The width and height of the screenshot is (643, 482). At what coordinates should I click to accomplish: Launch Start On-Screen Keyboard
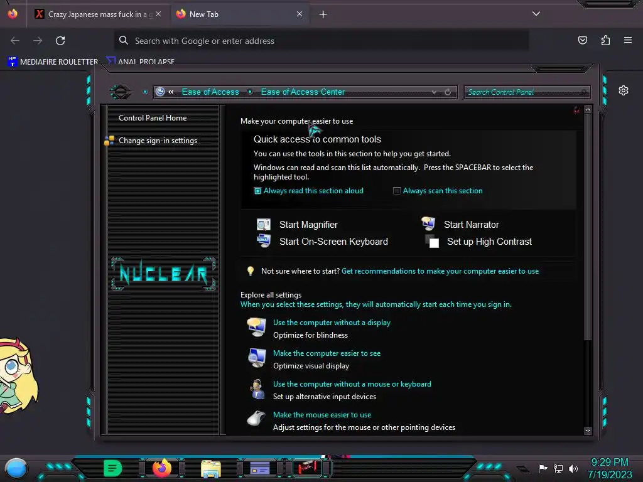(x=333, y=242)
